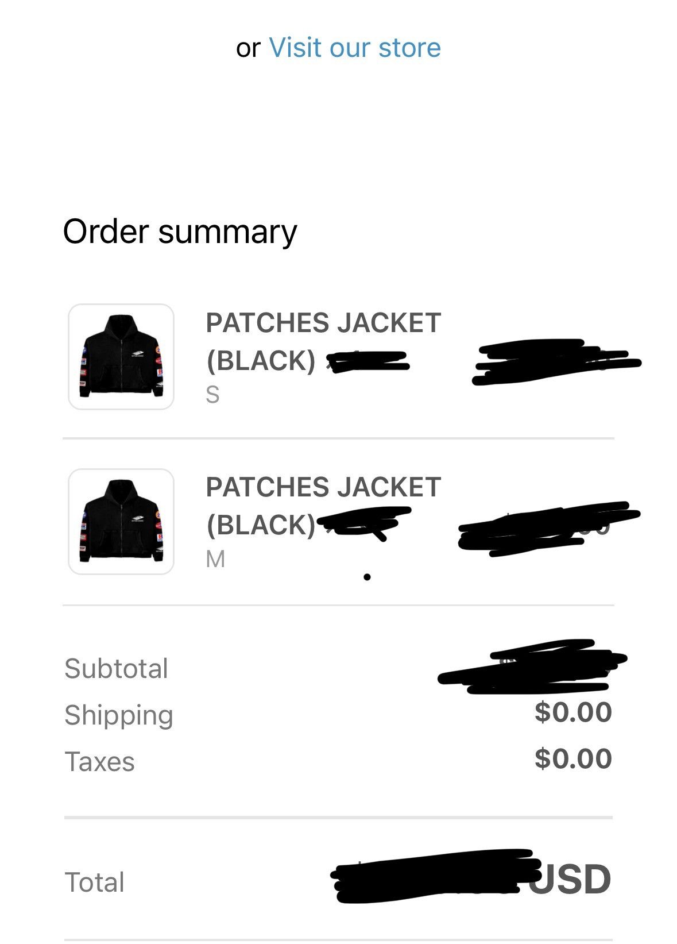
Task: Click the Order summary heading
Action: coord(179,232)
